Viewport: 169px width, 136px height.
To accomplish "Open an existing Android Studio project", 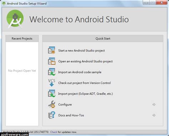I will click(x=85, y=61).
